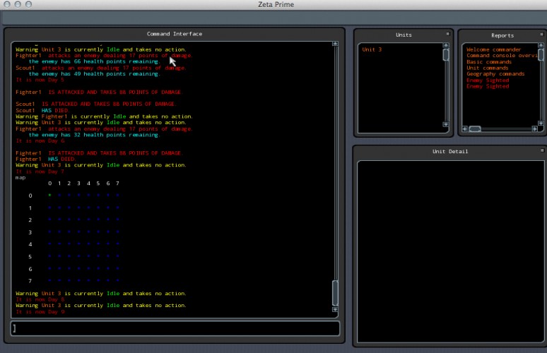
Task: Click Units panel scroll up arrow
Action: 446,45
